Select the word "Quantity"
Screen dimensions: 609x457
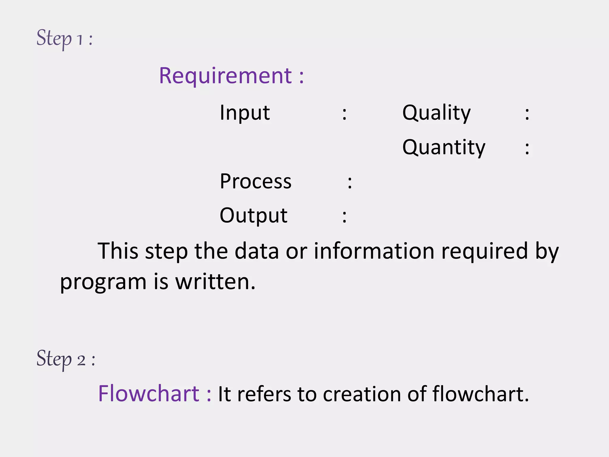[443, 147]
